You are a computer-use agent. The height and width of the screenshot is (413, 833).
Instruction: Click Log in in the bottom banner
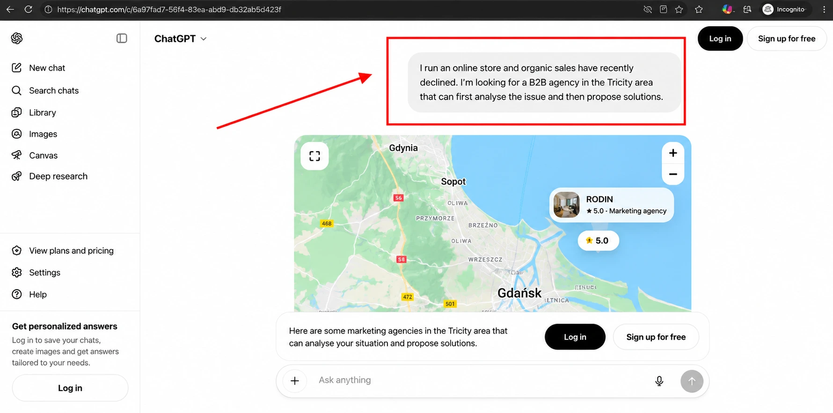point(575,337)
